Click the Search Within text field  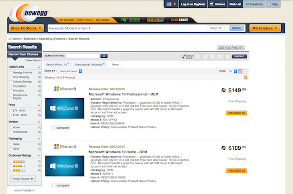(82, 56)
